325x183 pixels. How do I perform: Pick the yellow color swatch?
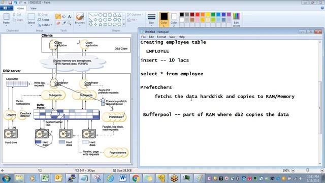[208, 15]
